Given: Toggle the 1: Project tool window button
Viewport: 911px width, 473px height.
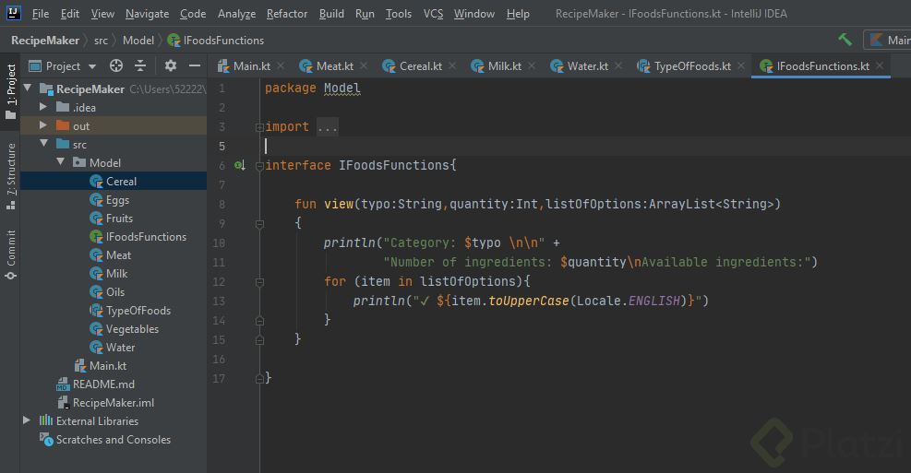Looking at the screenshot, I should [x=10, y=90].
